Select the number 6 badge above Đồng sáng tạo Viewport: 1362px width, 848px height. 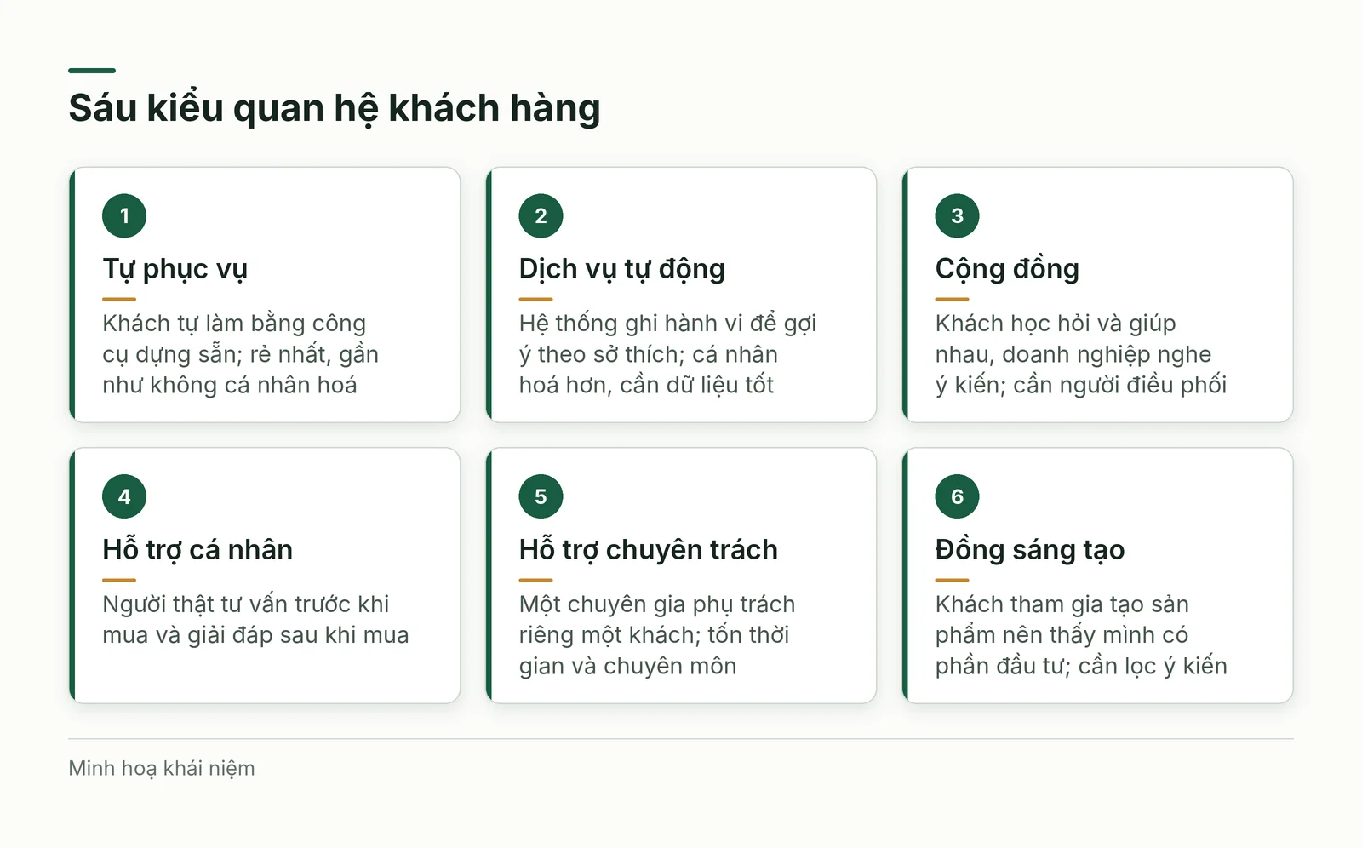957,497
